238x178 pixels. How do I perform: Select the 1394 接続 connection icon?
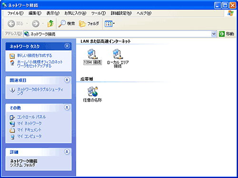point(92,54)
